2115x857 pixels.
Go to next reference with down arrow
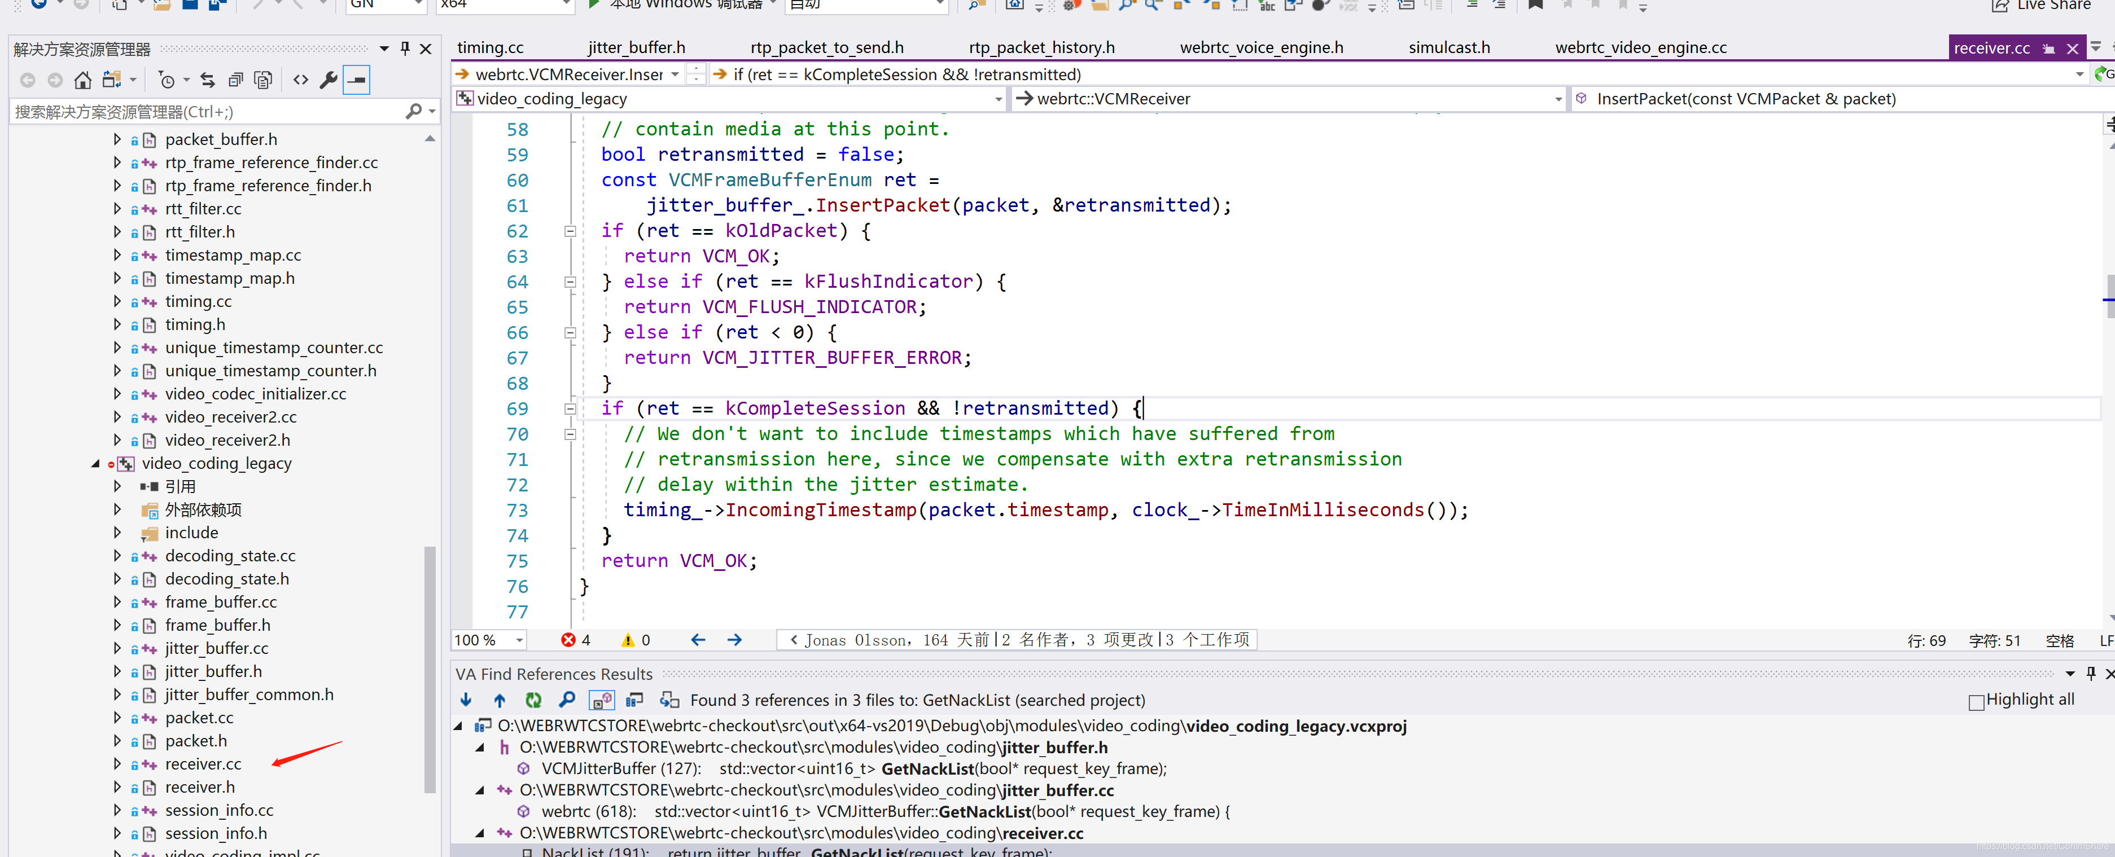(x=466, y=700)
